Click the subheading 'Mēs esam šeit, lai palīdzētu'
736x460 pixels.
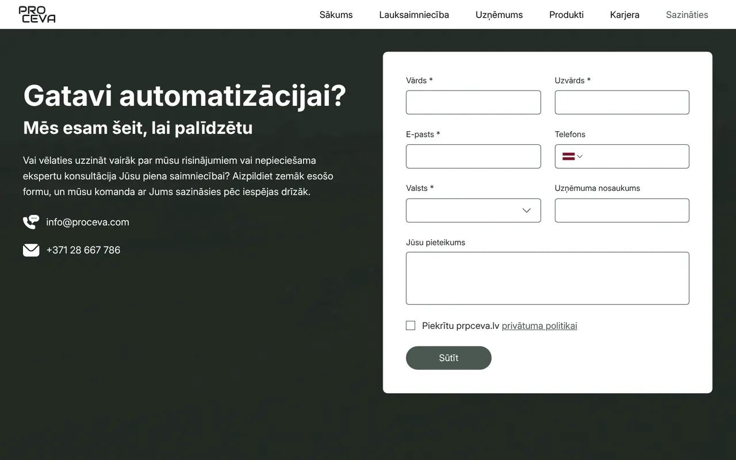click(138, 128)
